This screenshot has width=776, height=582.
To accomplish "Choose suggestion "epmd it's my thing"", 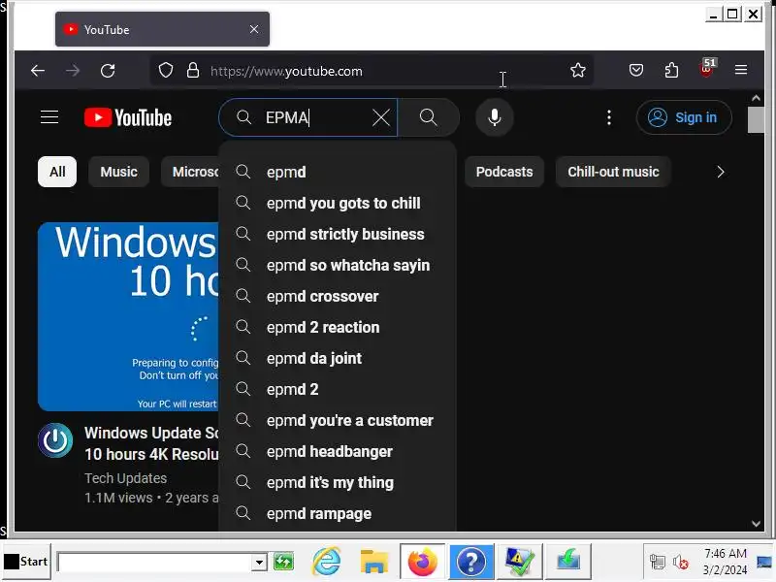I will point(337,482).
